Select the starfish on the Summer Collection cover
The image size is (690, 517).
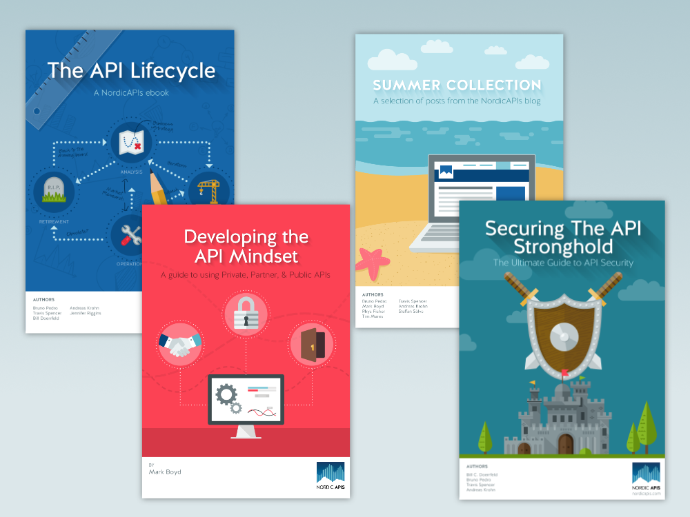tap(372, 263)
